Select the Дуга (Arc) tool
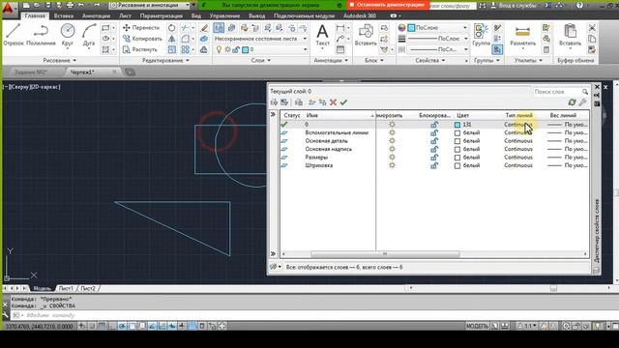 point(89,35)
